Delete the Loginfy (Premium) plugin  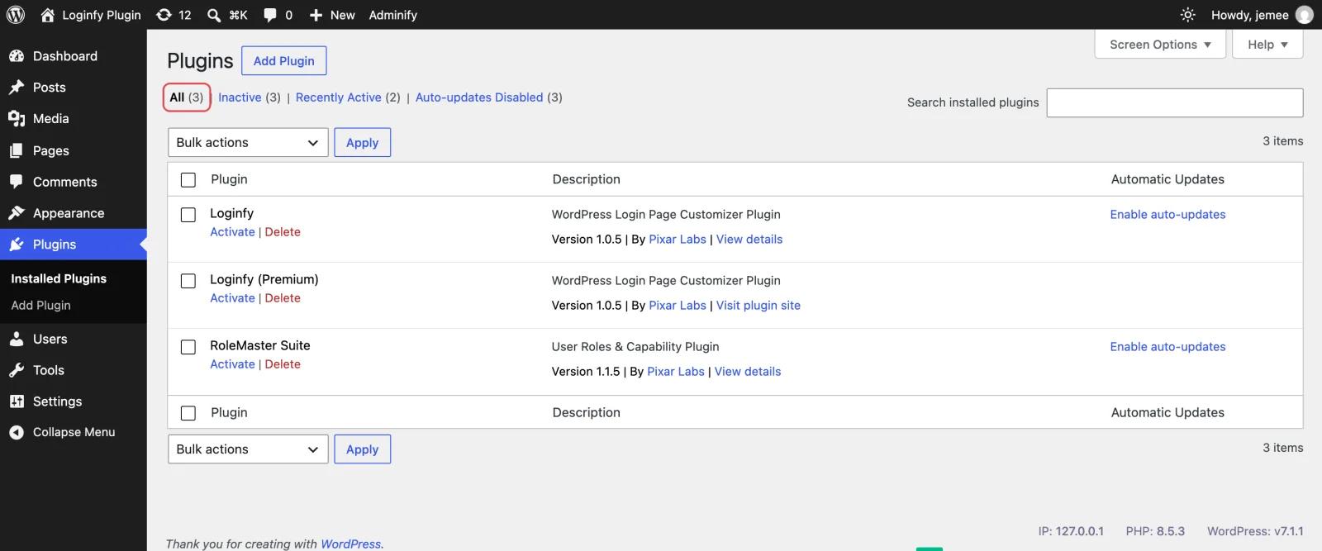[283, 298]
